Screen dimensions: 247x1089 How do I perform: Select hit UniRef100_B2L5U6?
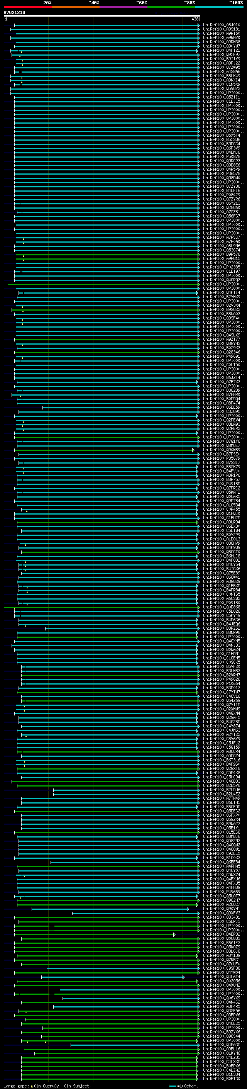(x=221, y=790)
